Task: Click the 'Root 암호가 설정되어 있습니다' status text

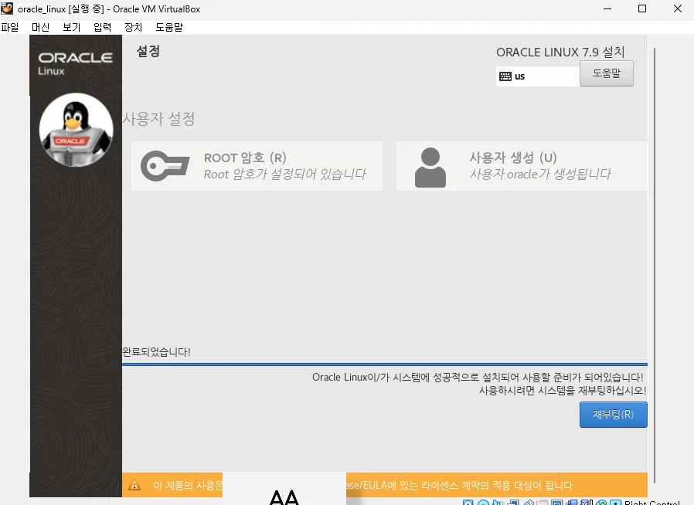Action: coord(285,175)
